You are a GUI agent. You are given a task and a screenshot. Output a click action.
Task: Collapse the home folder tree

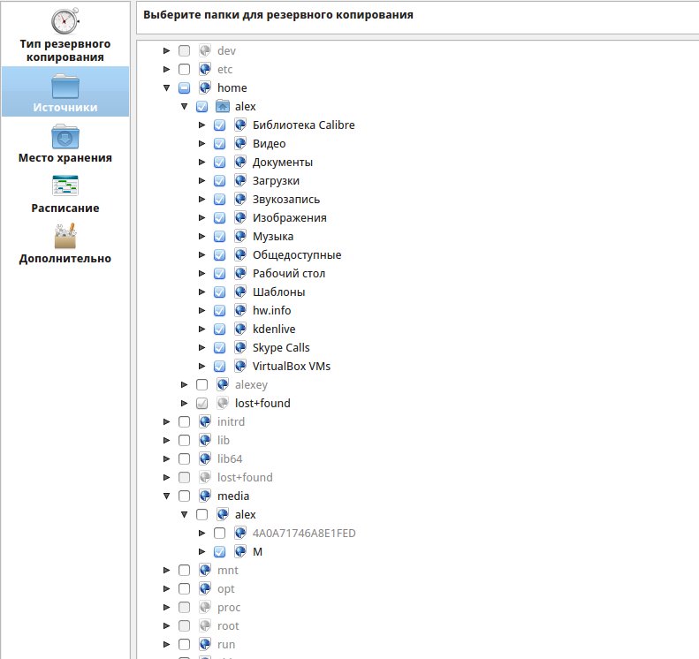tap(167, 87)
